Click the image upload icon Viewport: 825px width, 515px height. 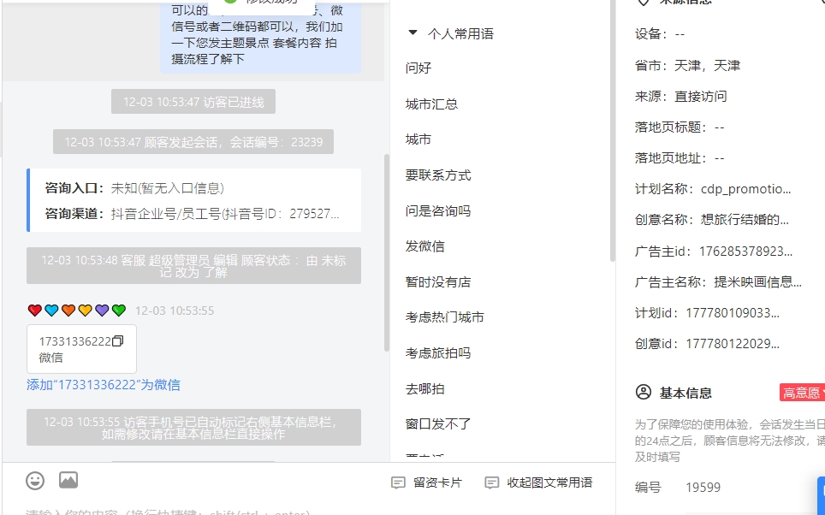tap(68, 480)
